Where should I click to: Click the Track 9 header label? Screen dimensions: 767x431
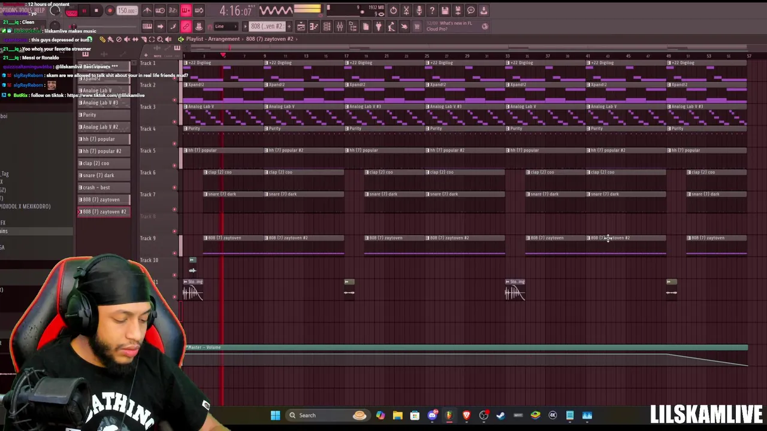[147, 238]
